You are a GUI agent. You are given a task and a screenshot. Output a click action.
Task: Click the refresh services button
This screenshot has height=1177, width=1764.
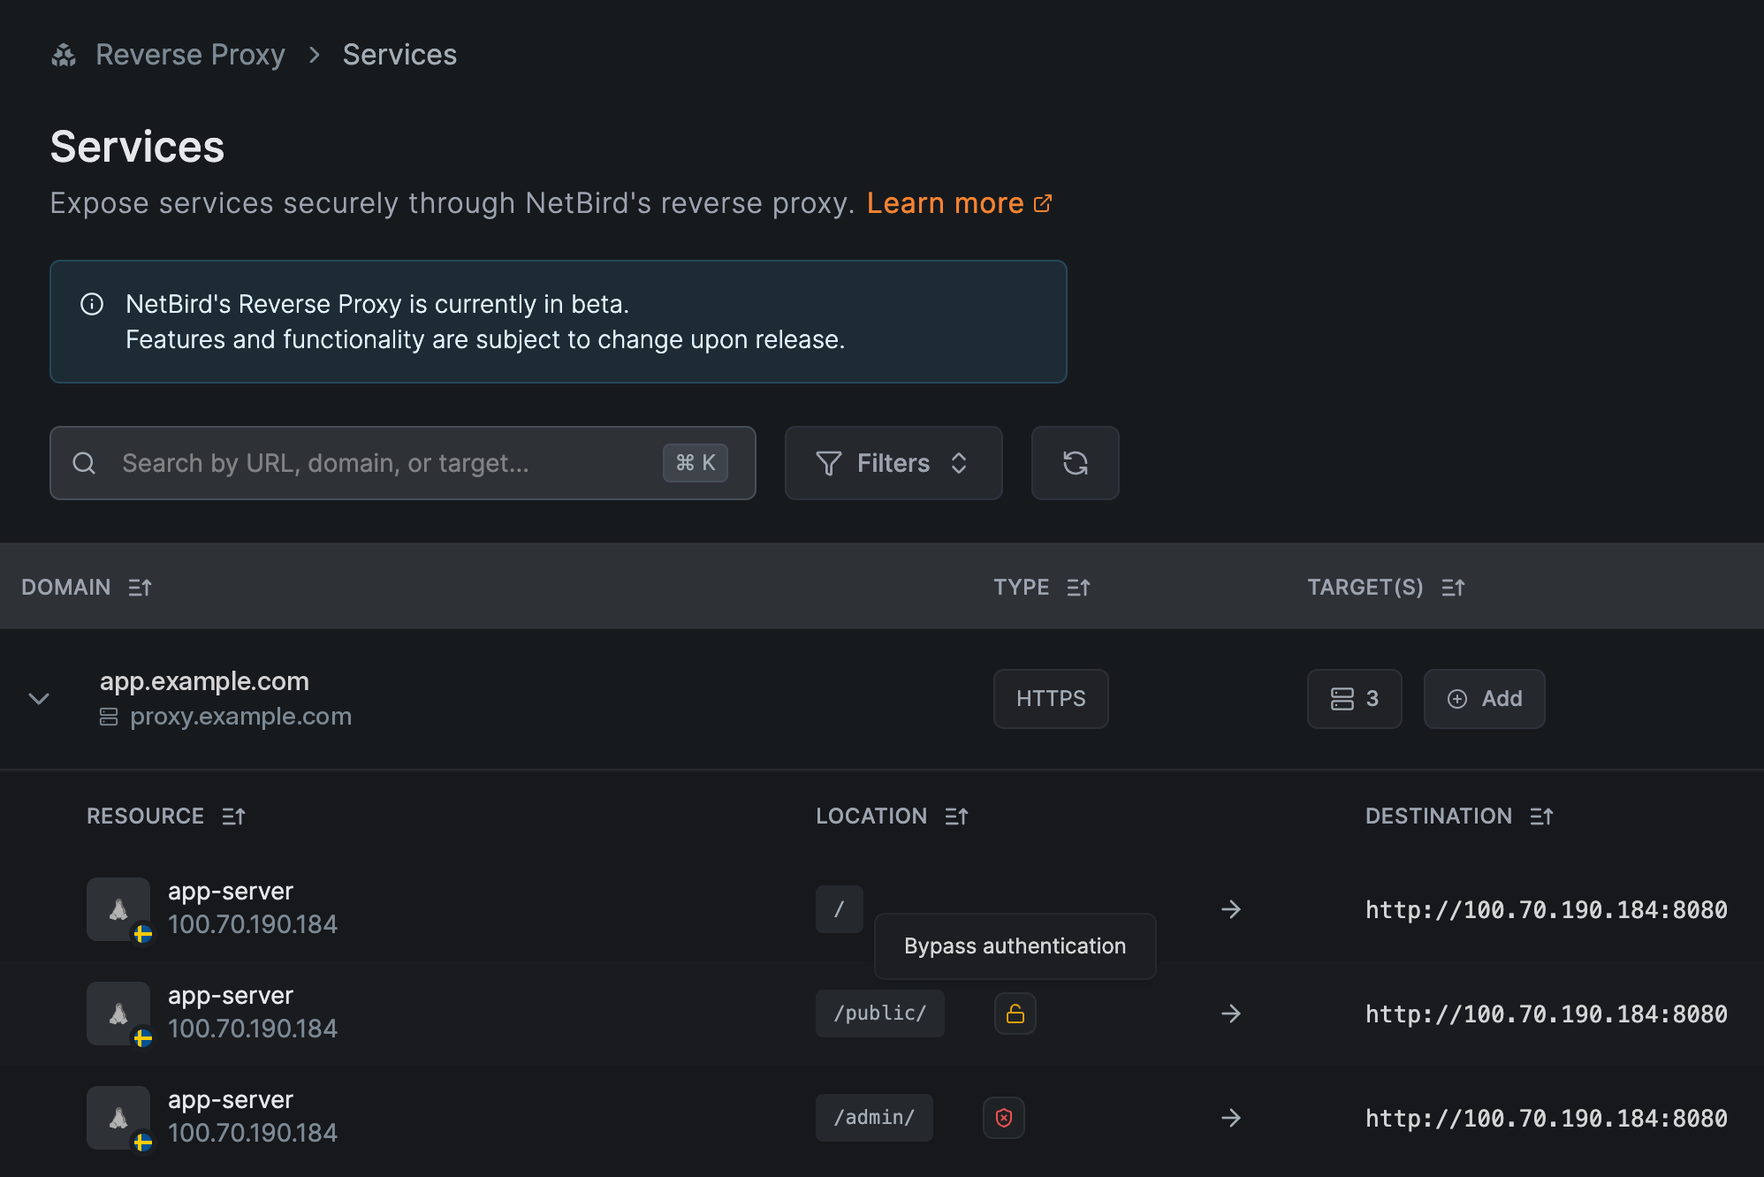tap(1076, 463)
